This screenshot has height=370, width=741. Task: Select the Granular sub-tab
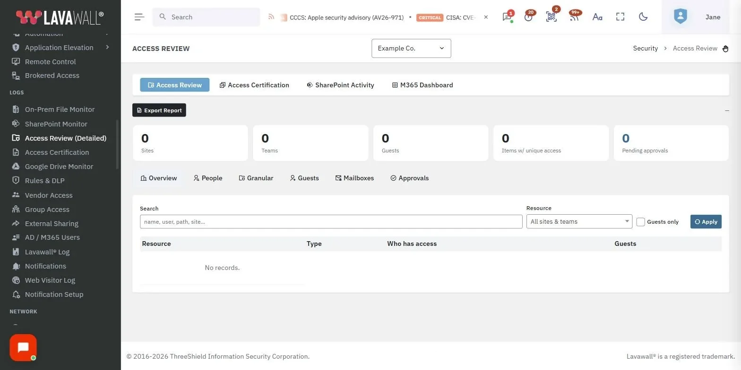coord(256,178)
